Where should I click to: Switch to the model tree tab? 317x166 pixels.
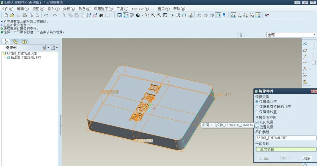(6, 42)
